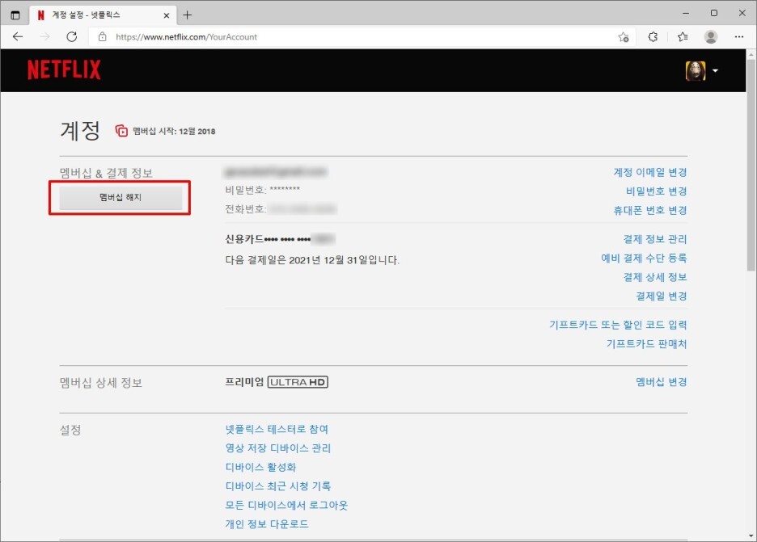
Task: Click the browser forward arrow
Action: pyautogui.click(x=45, y=36)
